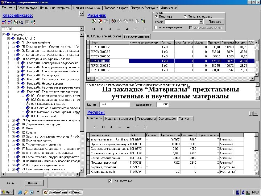Image resolution: width=261 pixels, height=196 pixels.
Task: Go to first record in Расценки navigator
Action: (x=94, y=29)
